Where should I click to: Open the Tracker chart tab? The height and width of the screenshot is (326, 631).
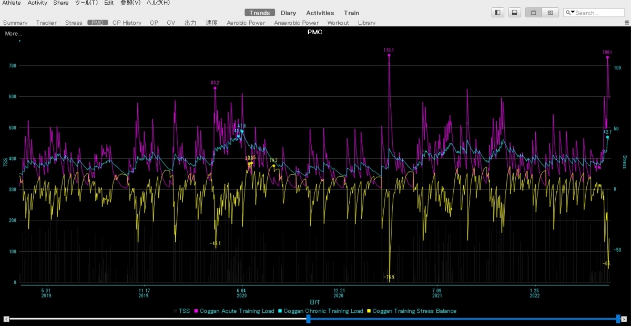[x=46, y=23]
